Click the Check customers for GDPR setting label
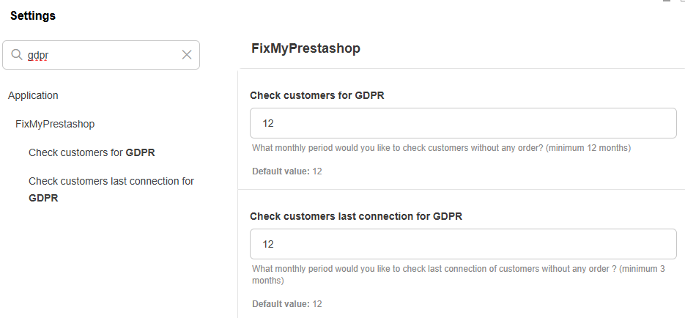Image resolution: width=685 pixels, height=318 pixels. [x=317, y=95]
